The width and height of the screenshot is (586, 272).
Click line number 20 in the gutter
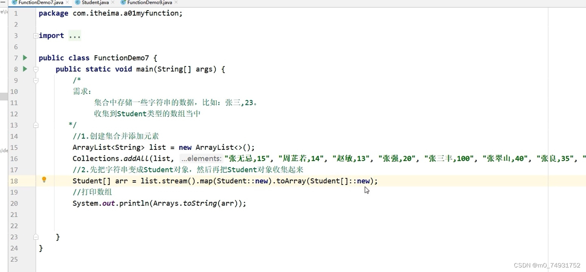(14, 203)
